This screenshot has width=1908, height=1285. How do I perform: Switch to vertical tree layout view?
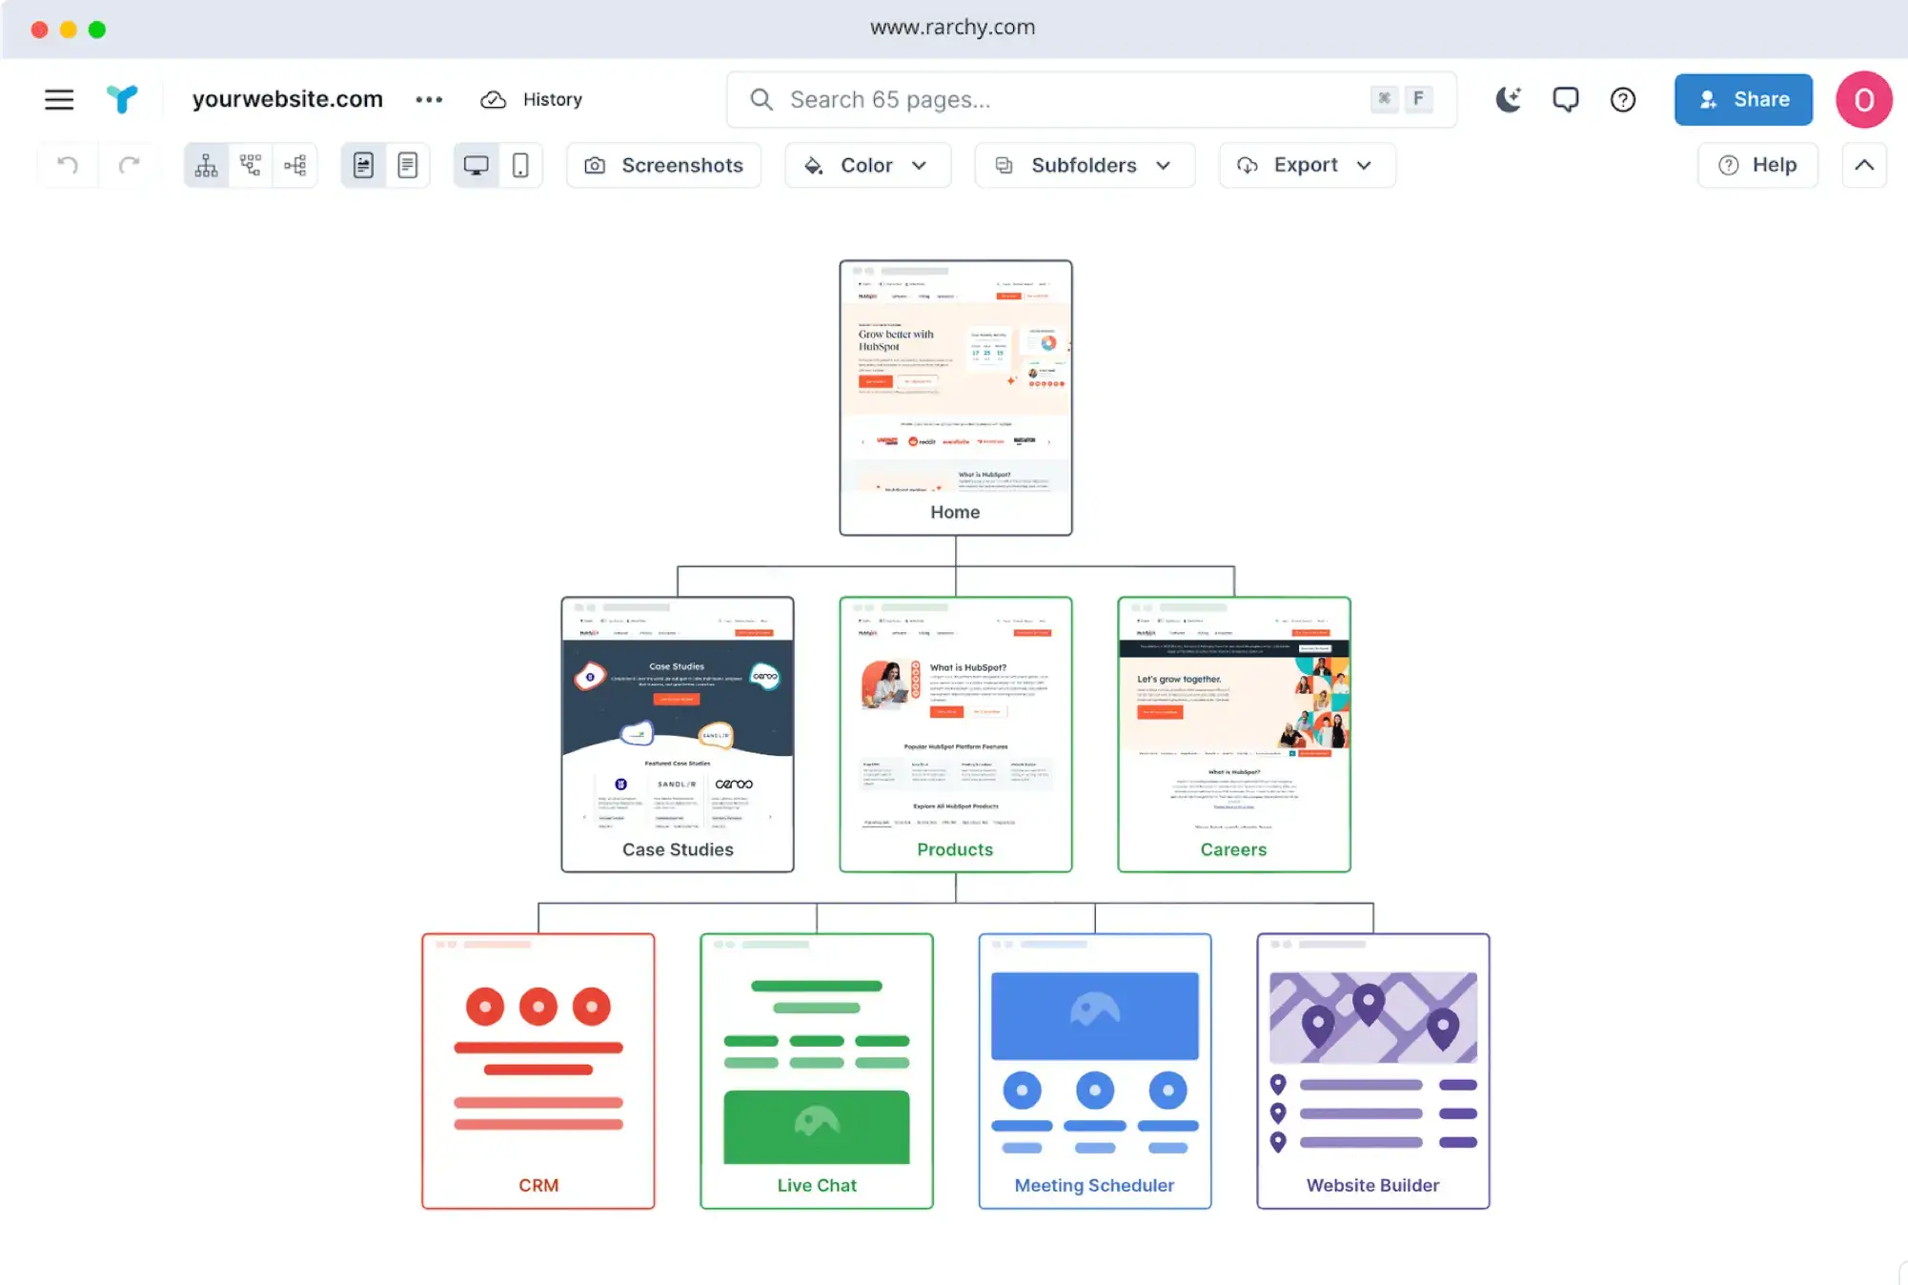pyautogui.click(x=206, y=165)
